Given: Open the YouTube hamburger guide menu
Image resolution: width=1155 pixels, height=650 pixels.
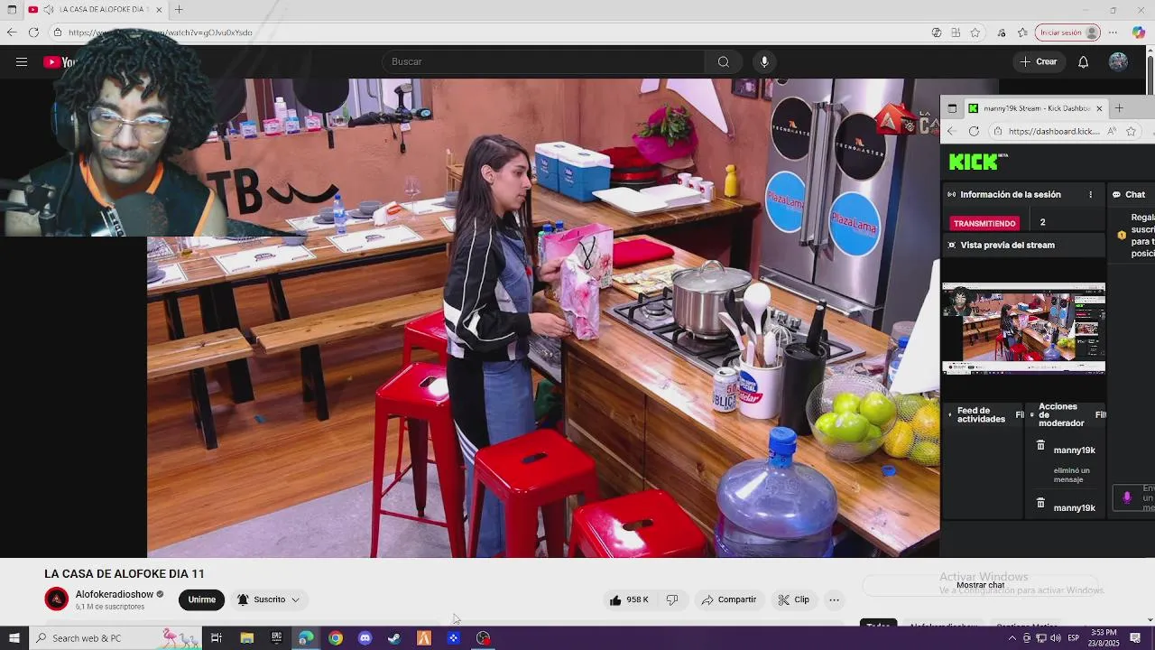Looking at the screenshot, I should tap(22, 61).
